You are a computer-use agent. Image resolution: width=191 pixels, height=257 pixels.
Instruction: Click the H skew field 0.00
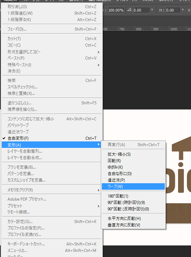173,10
